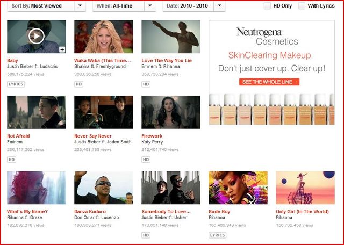The height and width of the screenshot is (245, 344).
Task: Open the Firework title link
Action: pyautogui.click(x=152, y=136)
